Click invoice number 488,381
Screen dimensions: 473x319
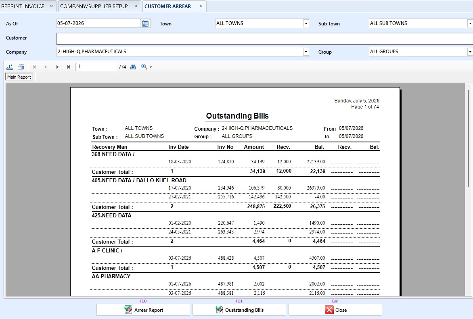point(226,293)
